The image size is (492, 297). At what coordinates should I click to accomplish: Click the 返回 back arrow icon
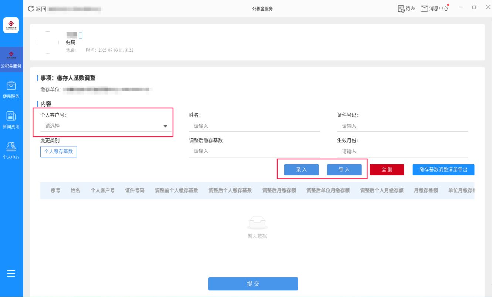pos(31,9)
